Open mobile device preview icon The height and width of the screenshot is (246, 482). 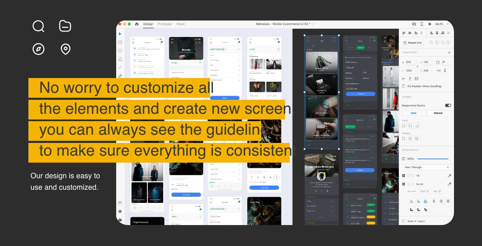click(x=421, y=24)
